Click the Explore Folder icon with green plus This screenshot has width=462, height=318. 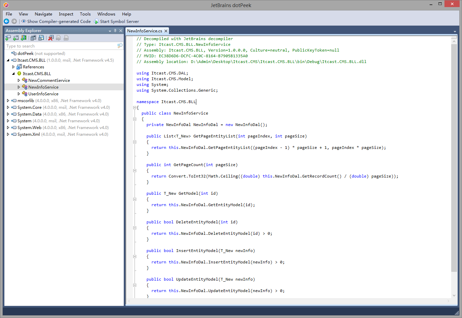click(16, 38)
